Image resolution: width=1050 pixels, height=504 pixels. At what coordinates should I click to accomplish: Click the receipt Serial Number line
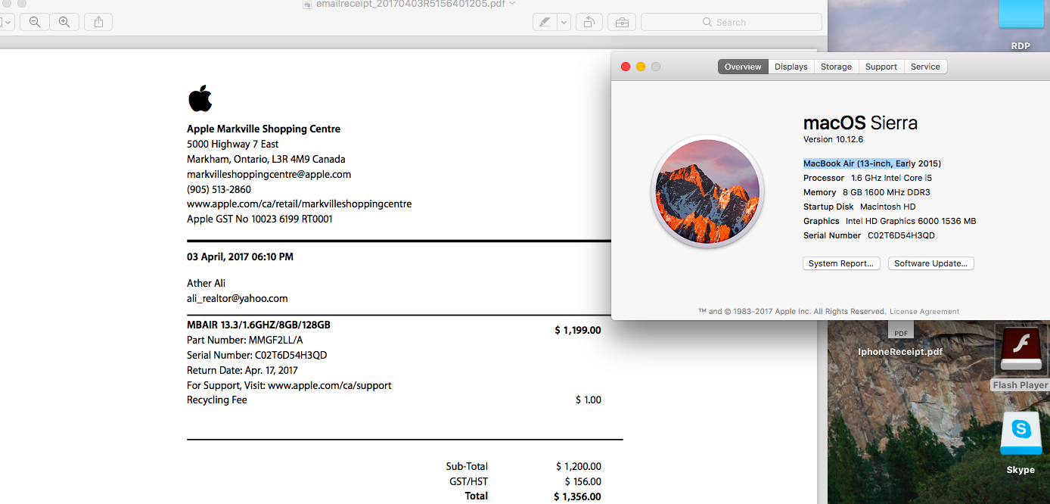click(257, 355)
